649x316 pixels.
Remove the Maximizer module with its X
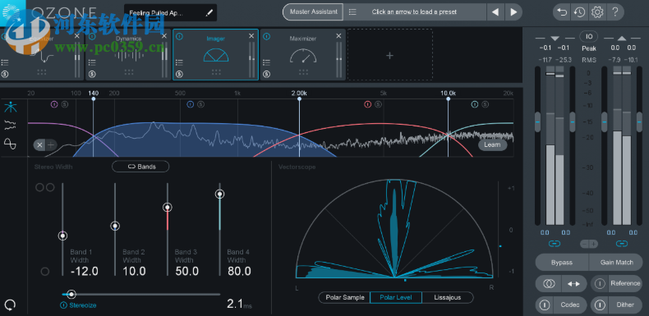[338, 36]
